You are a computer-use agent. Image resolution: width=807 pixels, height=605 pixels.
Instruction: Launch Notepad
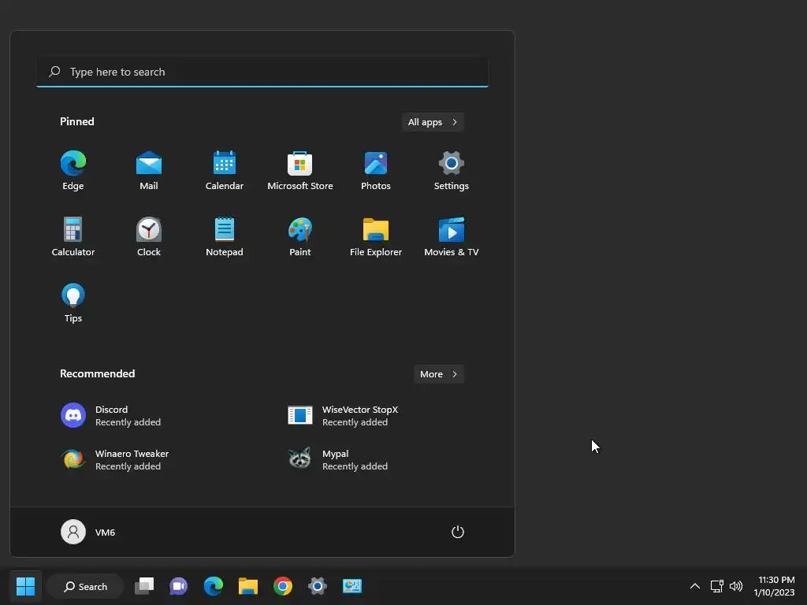coord(225,237)
